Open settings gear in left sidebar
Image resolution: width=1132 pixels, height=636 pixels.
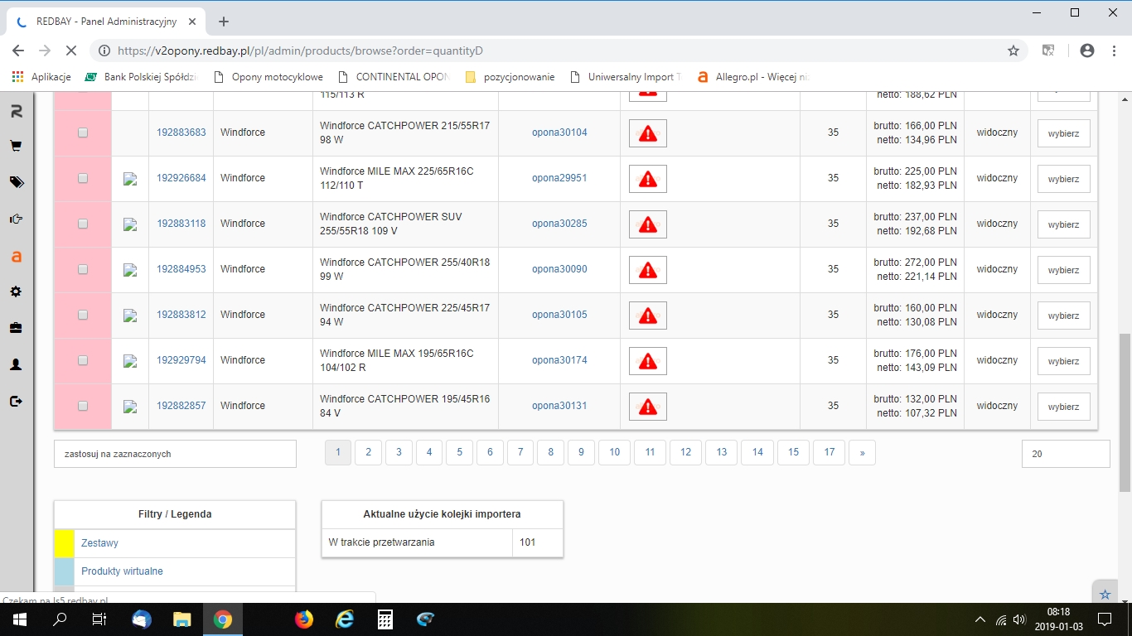pos(16,291)
